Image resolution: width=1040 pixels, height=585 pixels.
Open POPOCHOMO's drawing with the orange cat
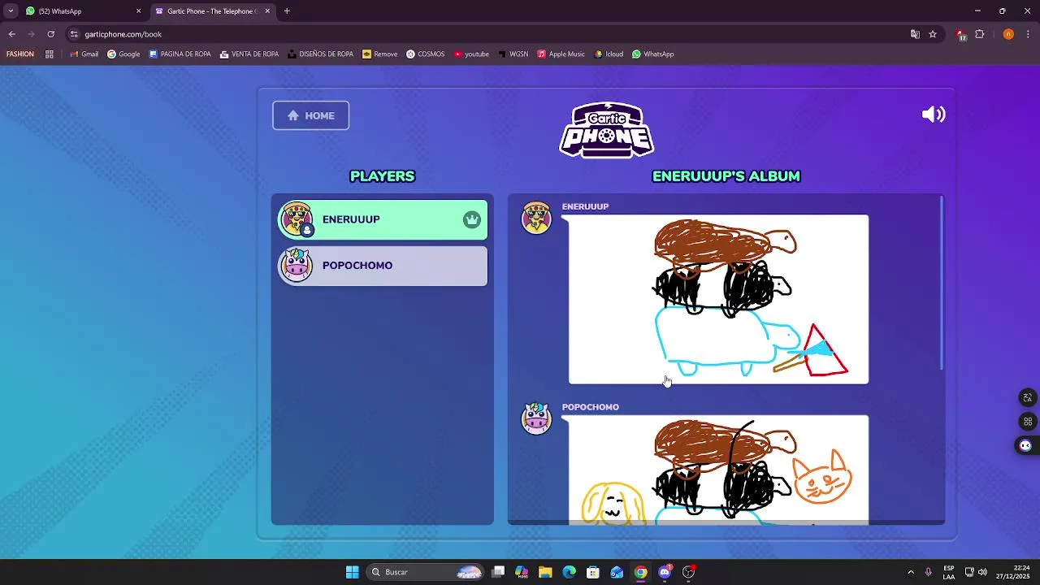[x=718, y=470]
